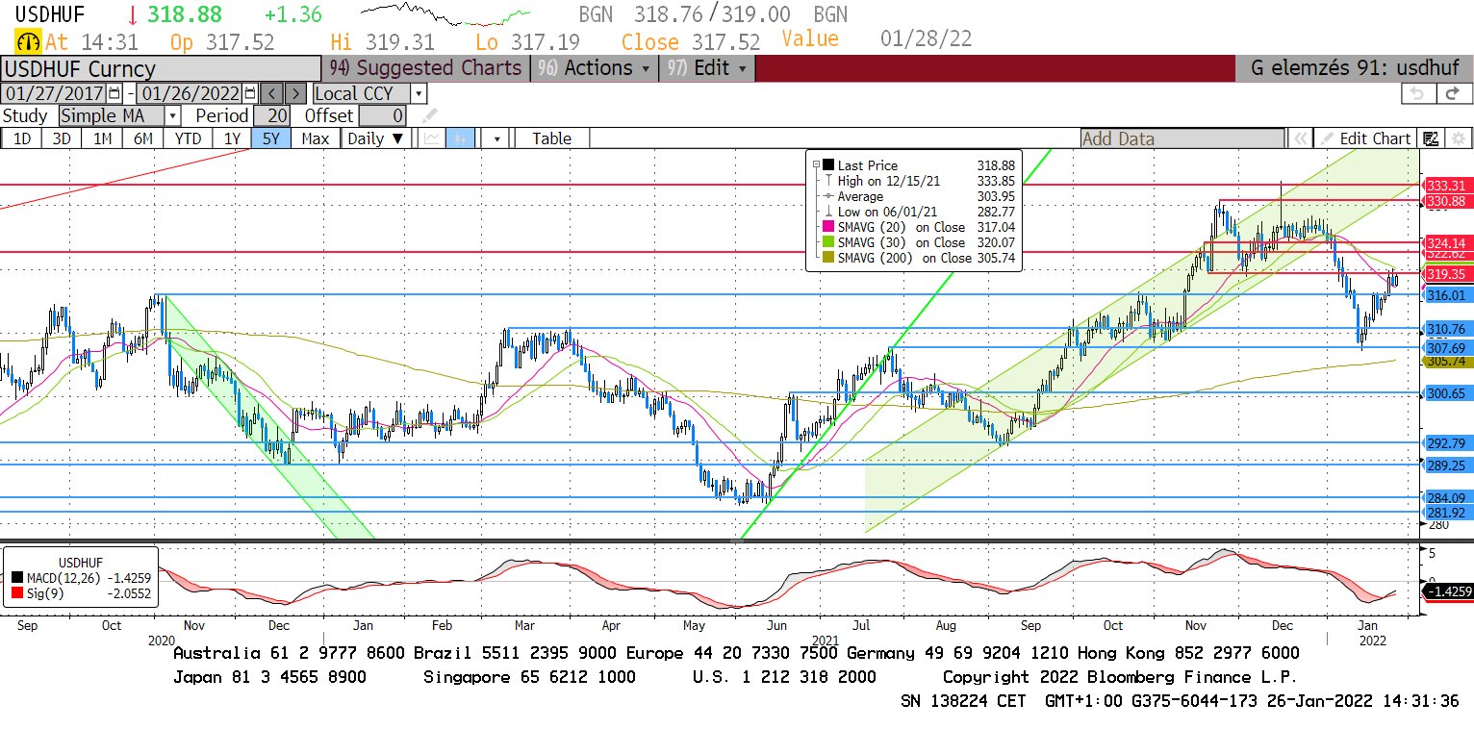Open the 97) Edit menu

pos(706,68)
